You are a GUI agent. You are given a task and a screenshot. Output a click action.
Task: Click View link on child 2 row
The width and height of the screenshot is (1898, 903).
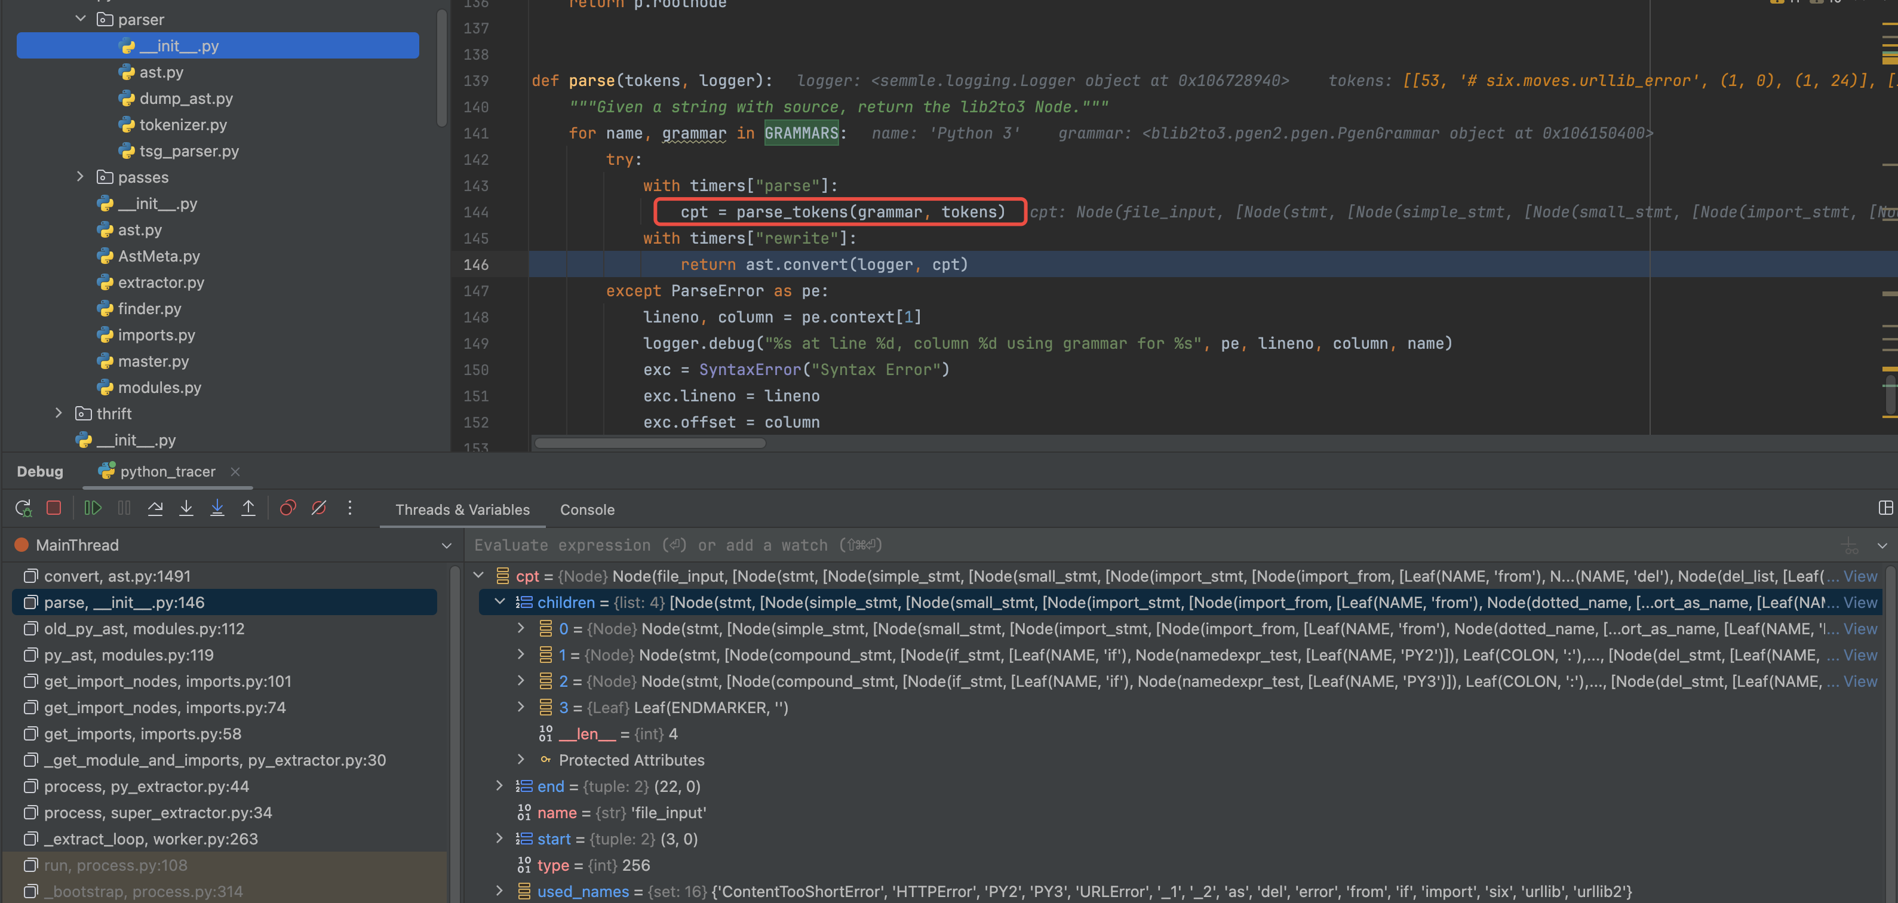coord(1860,682)
